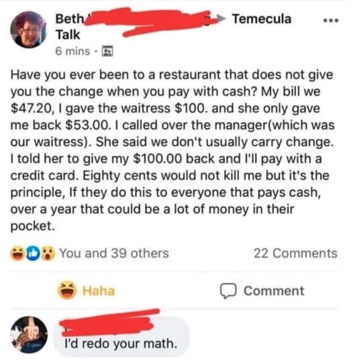
Task: Open the three-dot post options menu
Action: click(x=330, y=21)
